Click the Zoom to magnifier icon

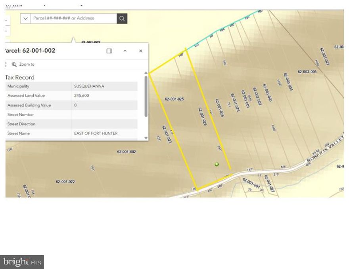pos(14,64)
